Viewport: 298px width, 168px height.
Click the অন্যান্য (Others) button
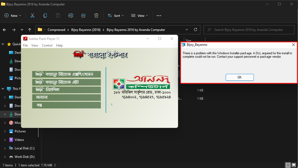click(67, 97)
